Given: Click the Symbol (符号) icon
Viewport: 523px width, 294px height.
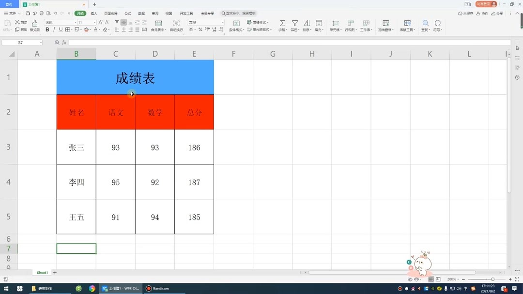Looking at the screenshot, I should point(438,24).
